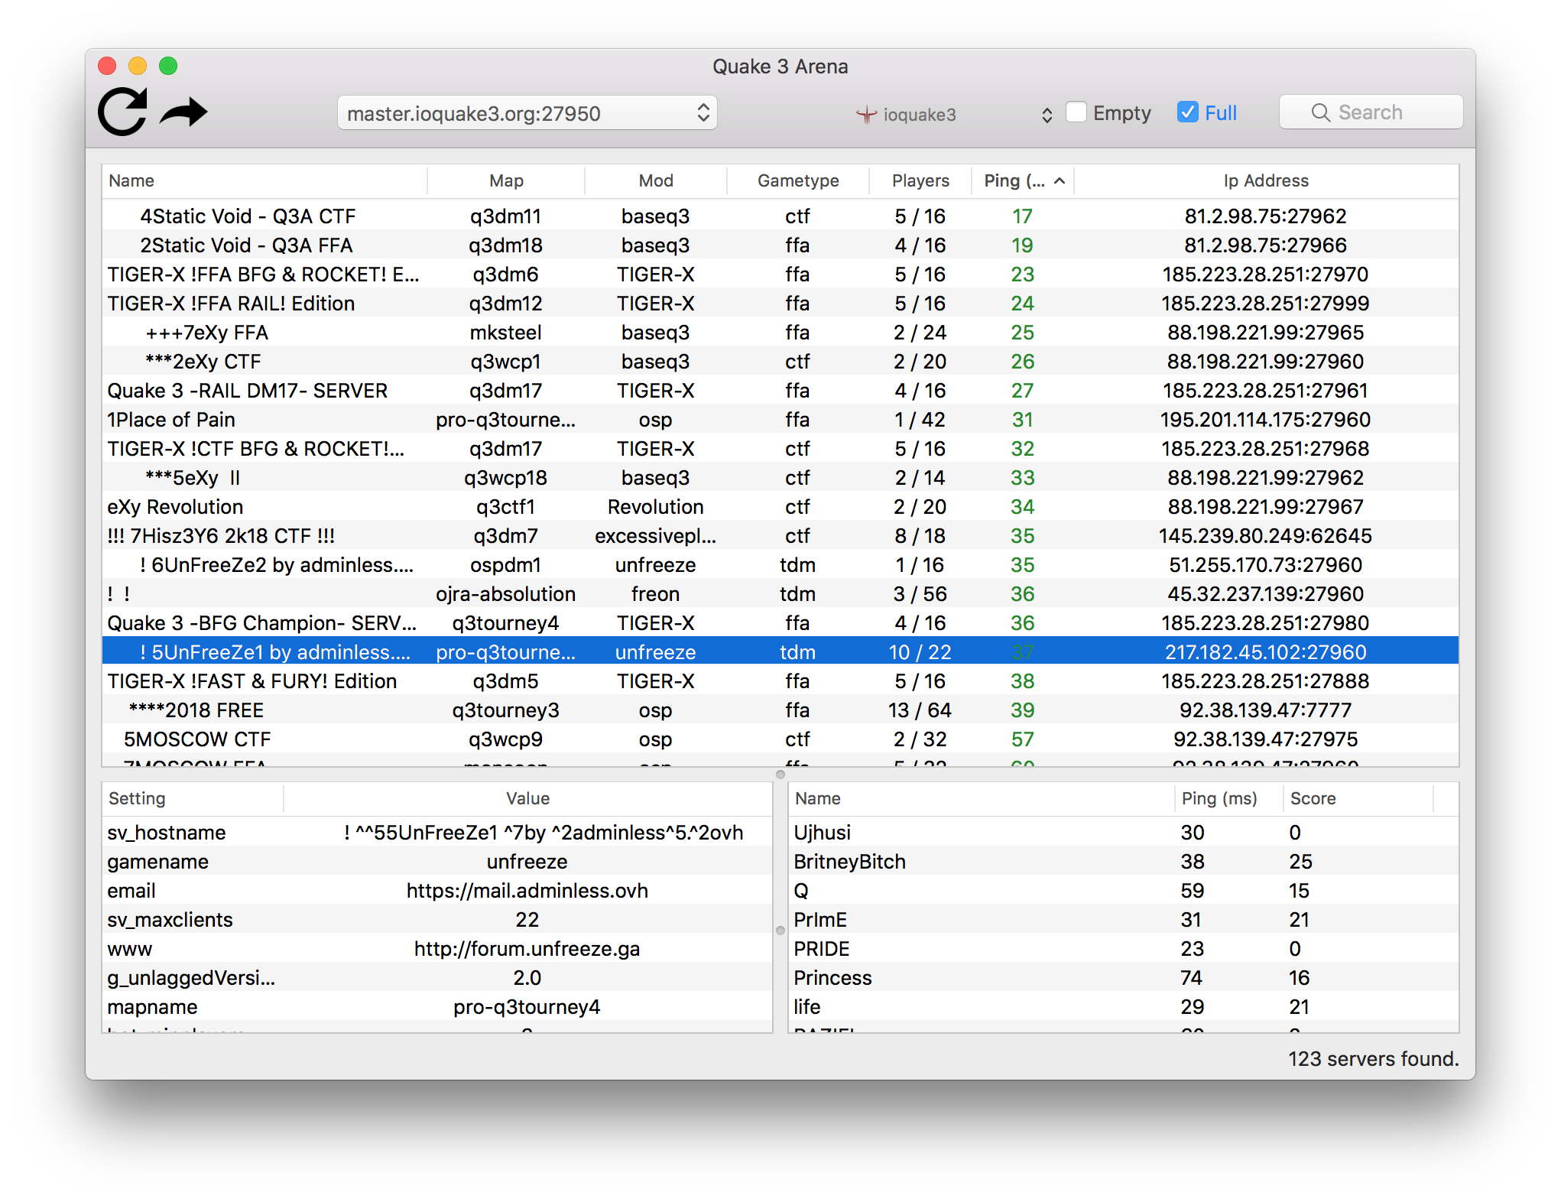
Task: Select player Q in player list
Action: 1124,891
